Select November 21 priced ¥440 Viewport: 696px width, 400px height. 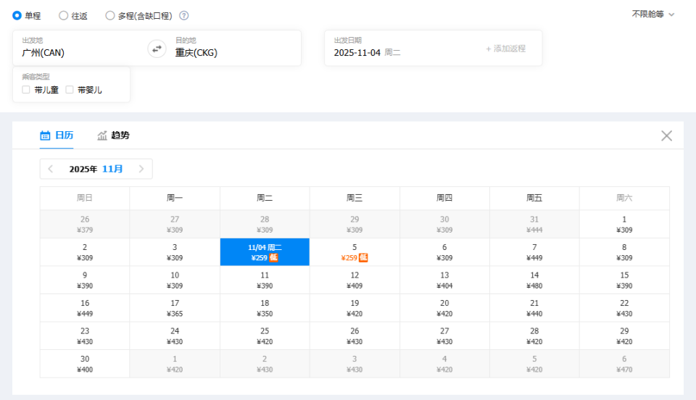[534, 308]
